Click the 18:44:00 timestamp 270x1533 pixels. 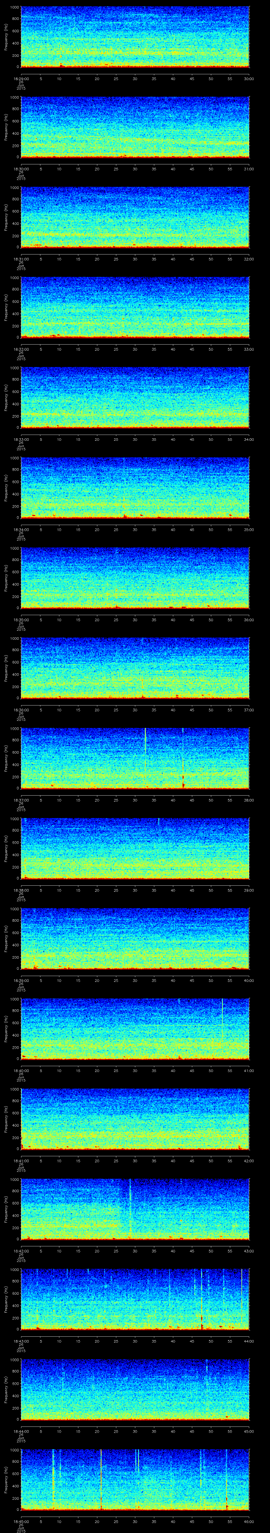coord(21,1432)
